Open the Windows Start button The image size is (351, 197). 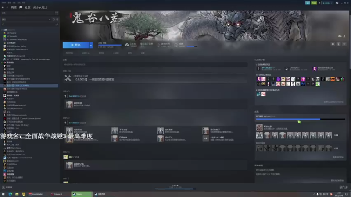click(3, 194)
